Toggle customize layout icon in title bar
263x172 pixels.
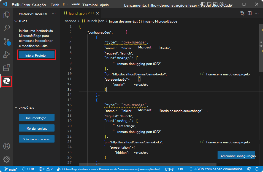pos(222,4)
